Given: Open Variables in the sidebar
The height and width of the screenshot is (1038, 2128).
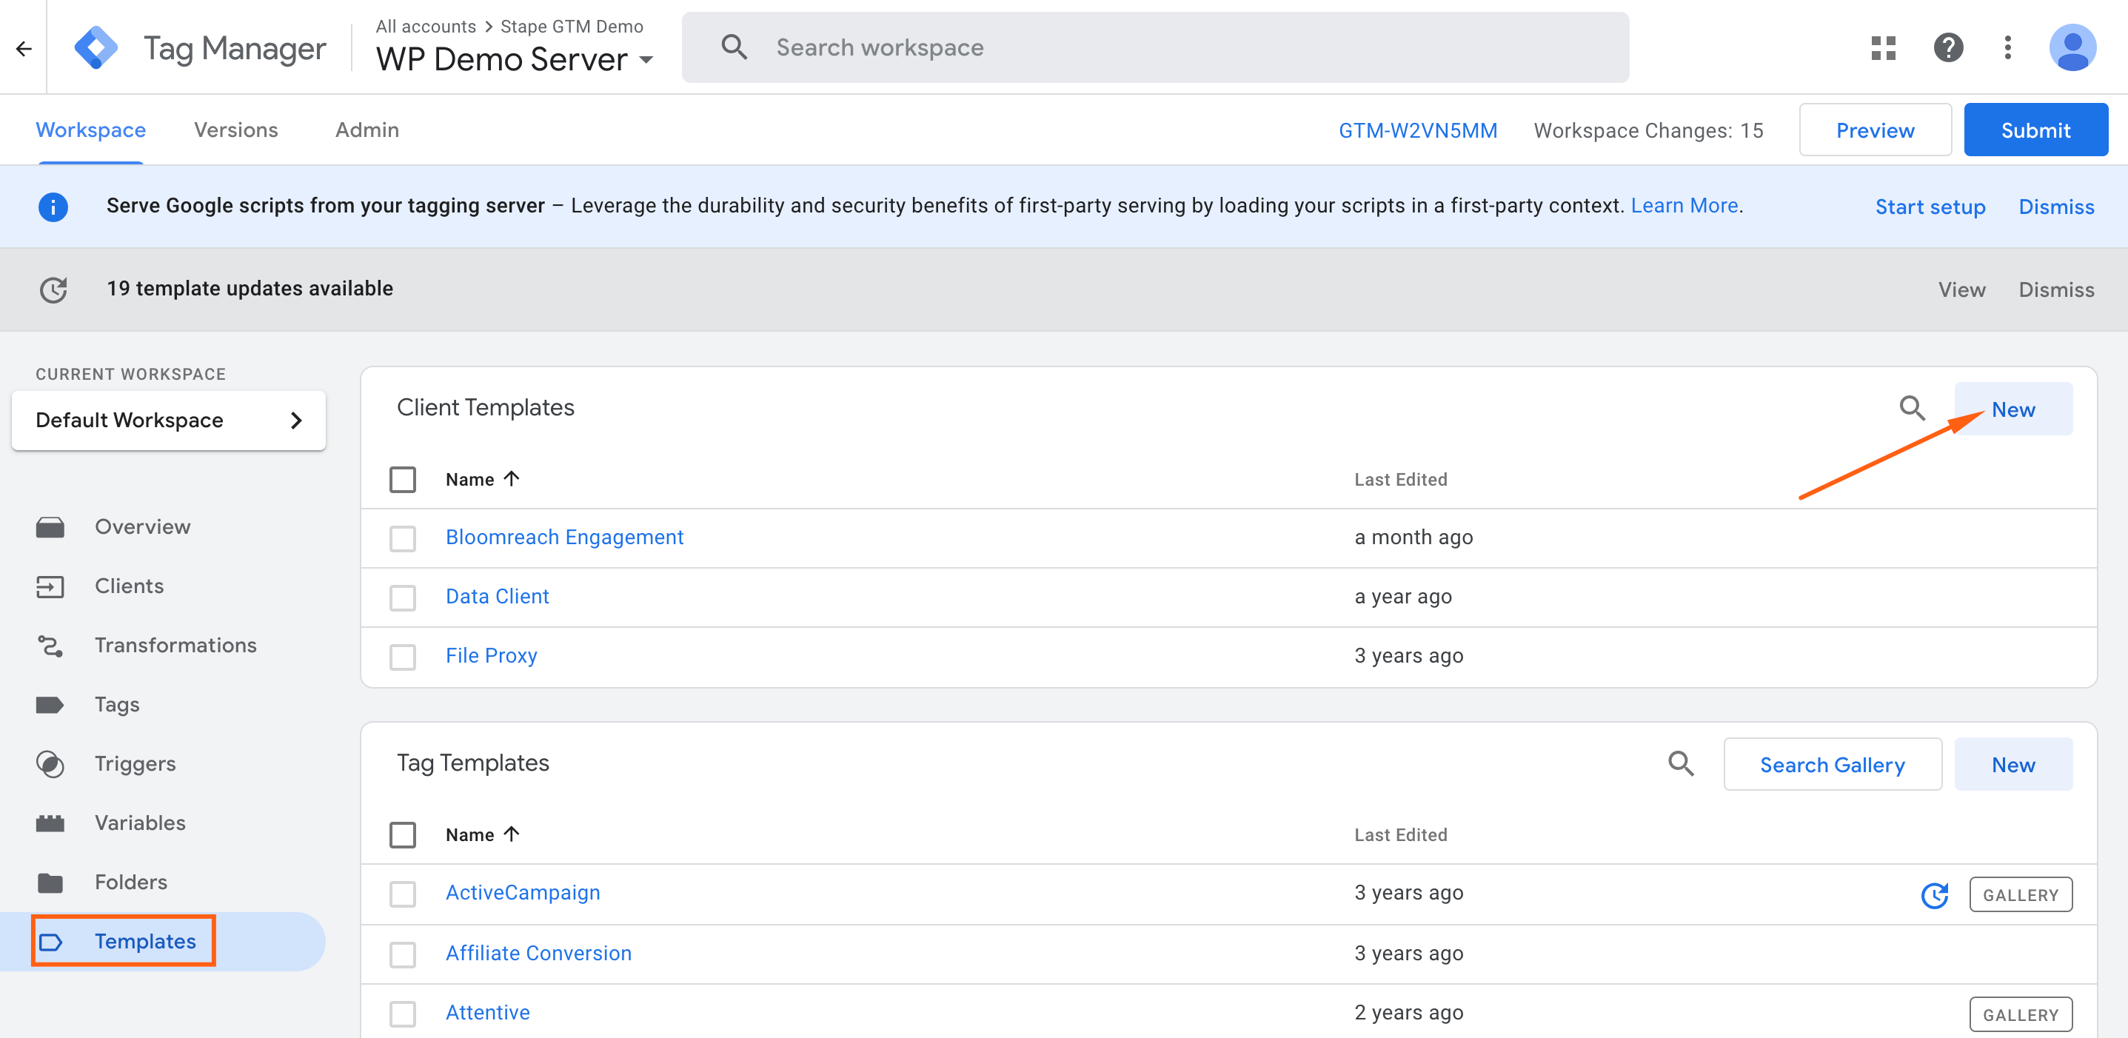Looking at the screenshot, I should click(140, 823).
